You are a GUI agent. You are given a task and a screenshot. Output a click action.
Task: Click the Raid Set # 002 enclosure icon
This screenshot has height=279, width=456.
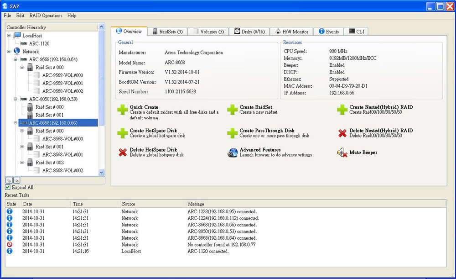tap(30, 163)
